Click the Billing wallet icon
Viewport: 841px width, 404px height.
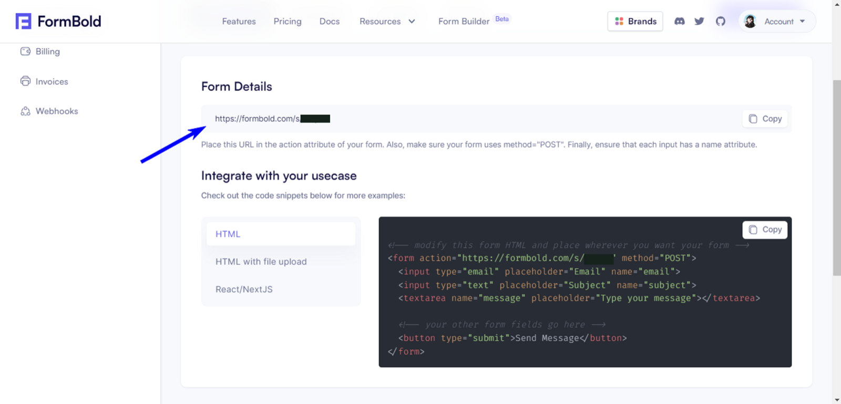click(x=25, y=51)
